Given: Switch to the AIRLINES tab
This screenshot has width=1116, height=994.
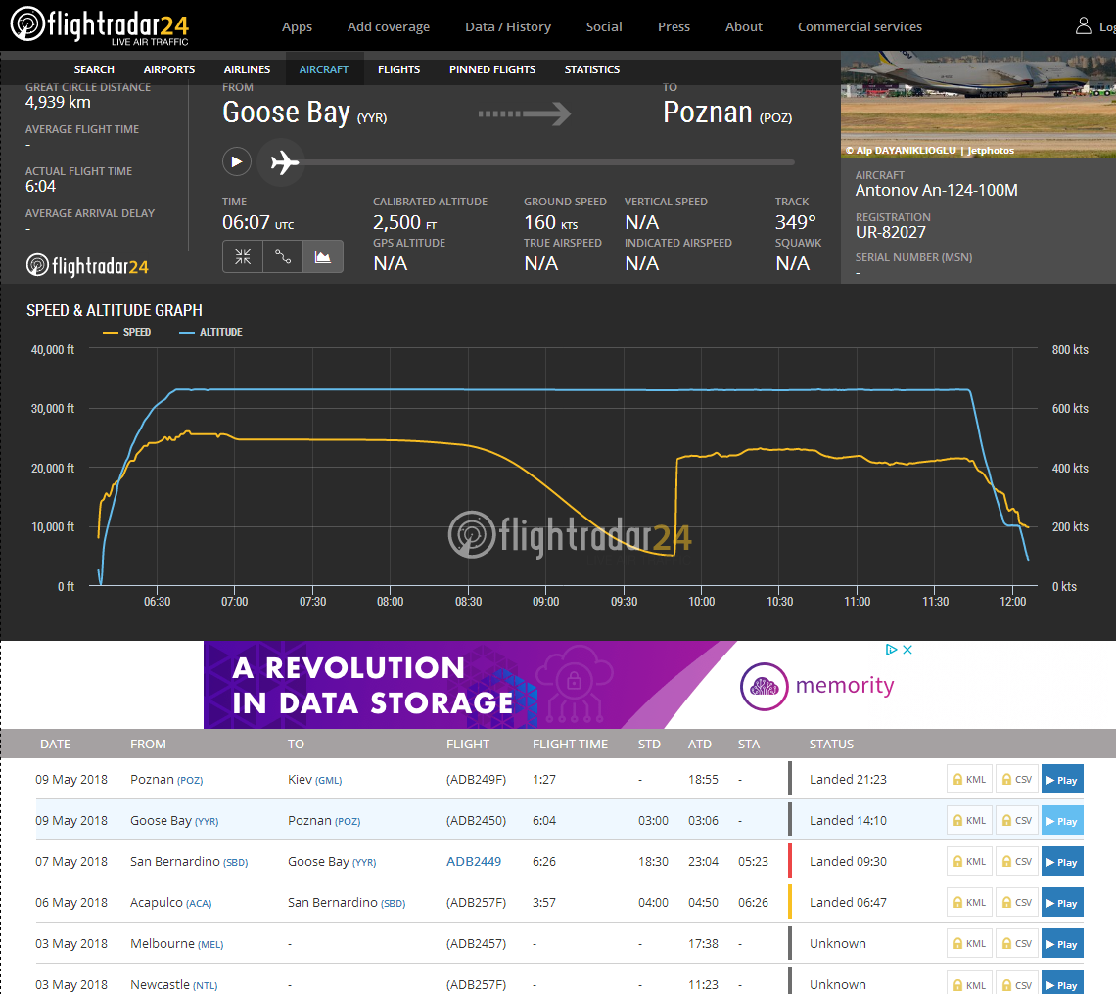Looking at the screenshot, I should click(247, 69).
